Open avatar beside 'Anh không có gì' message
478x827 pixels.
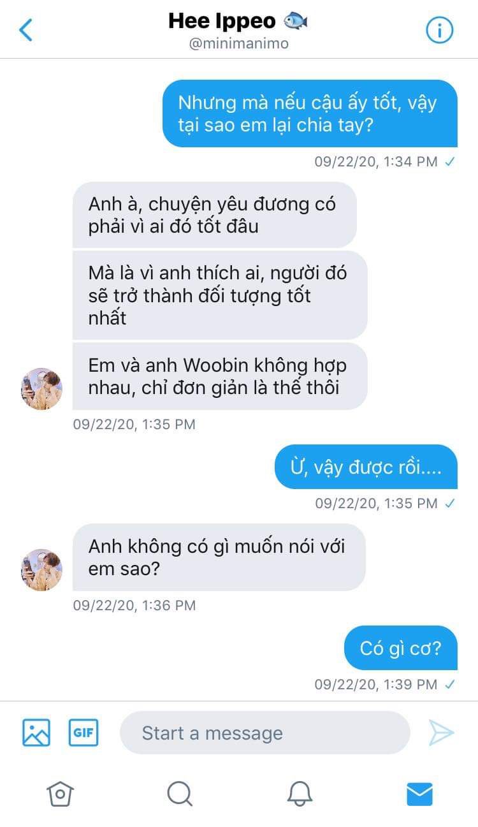pos(41,569)
